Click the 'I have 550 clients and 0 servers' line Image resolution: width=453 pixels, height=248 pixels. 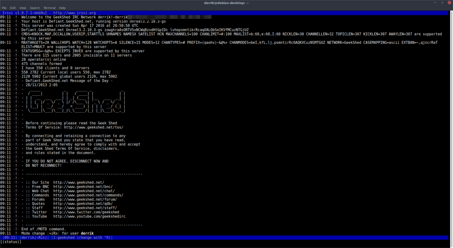pos(55,68)
